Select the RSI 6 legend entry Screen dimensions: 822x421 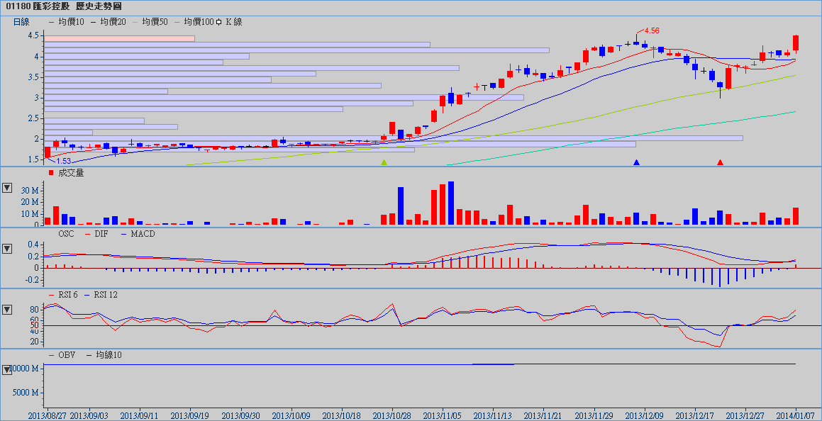64,294
